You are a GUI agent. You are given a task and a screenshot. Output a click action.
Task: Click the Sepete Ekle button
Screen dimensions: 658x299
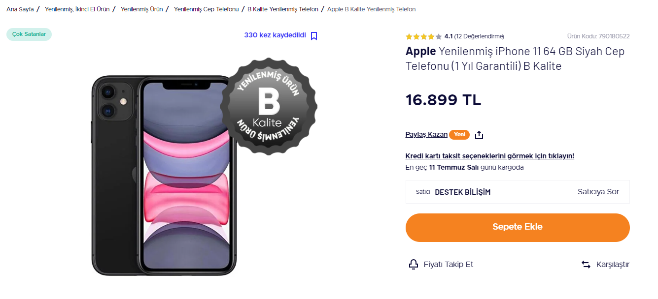[x=517, y=227]
